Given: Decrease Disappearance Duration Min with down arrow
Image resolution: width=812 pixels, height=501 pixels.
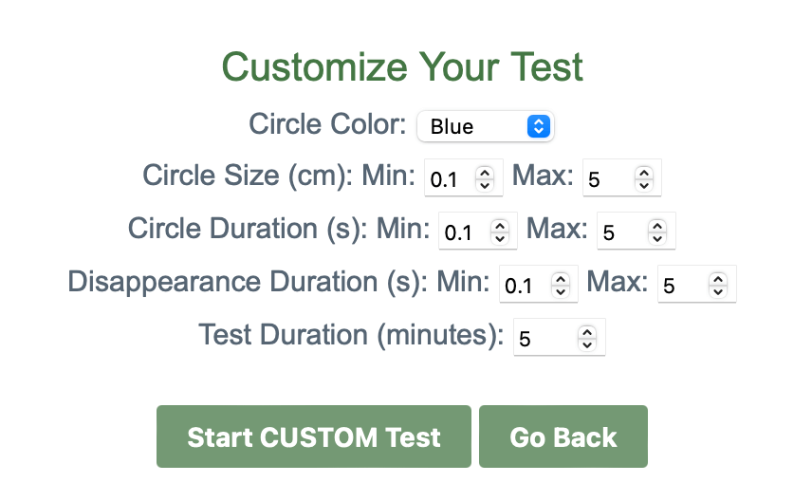Looking at the screenshot, I should pyautogui.click(x=560, y=289).
